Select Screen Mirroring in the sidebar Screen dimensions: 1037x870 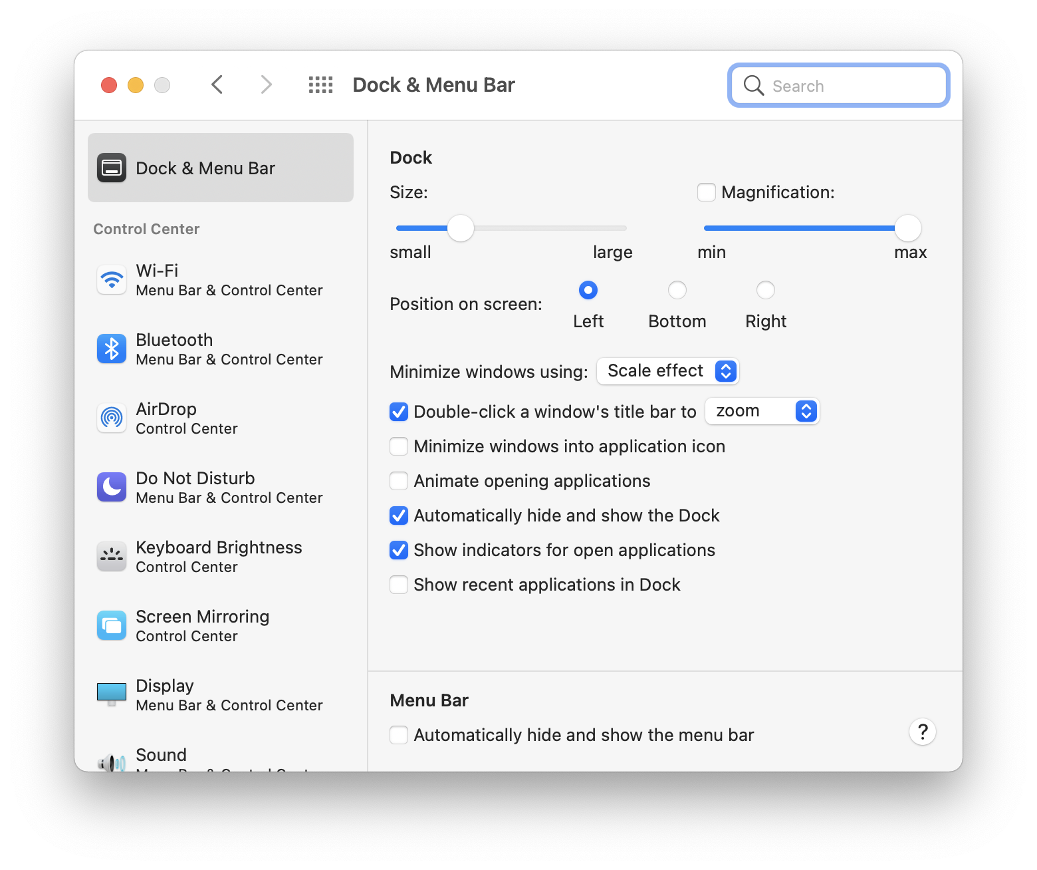click(219, 625)
